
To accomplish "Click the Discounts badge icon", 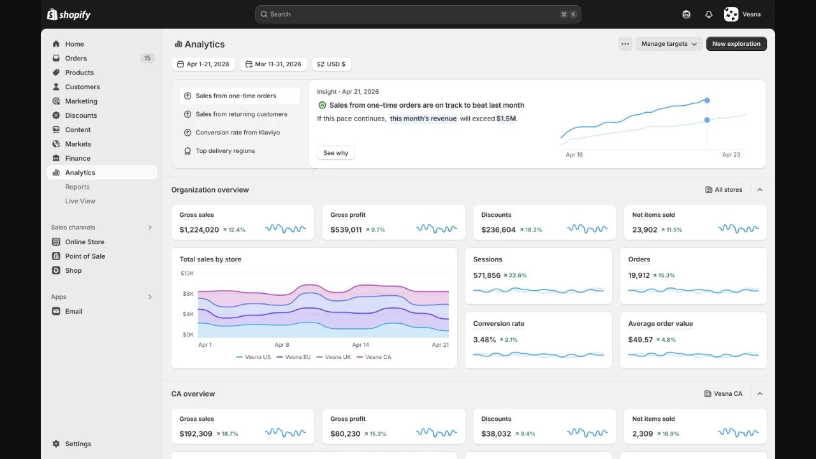I will pos(56,115).
